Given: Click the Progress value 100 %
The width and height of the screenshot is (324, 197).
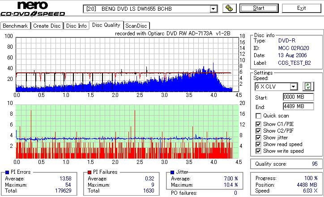Looking at the screenshot, I should 311,178.
